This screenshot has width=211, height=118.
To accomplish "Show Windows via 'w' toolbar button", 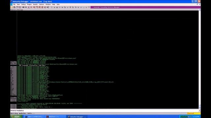I will tap(62, 7).
